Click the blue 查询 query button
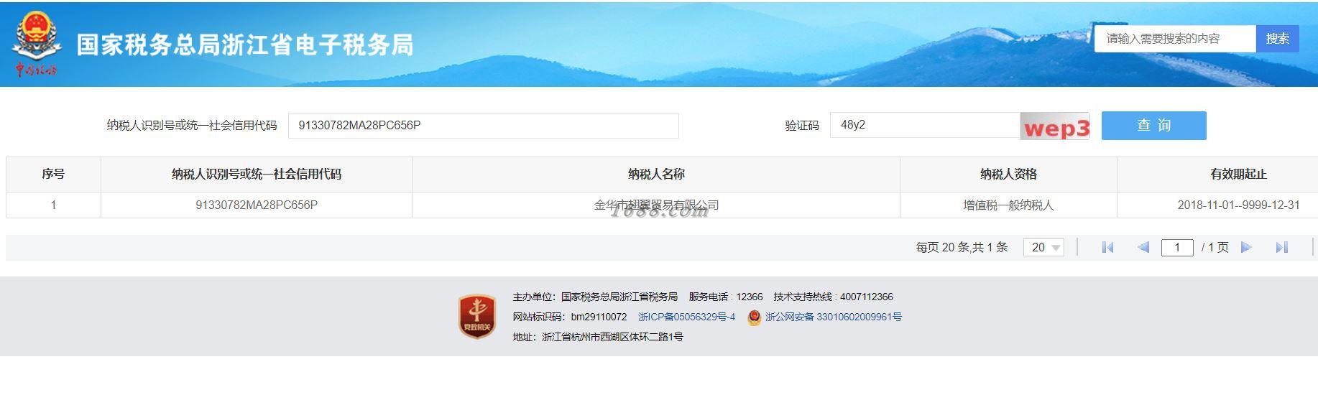The image size is (1318, 418). tap(1153, 126)
